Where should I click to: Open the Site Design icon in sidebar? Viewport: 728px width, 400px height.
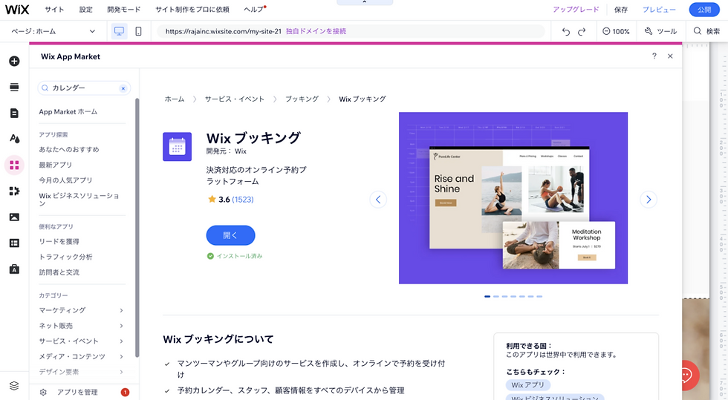[14, 139]
